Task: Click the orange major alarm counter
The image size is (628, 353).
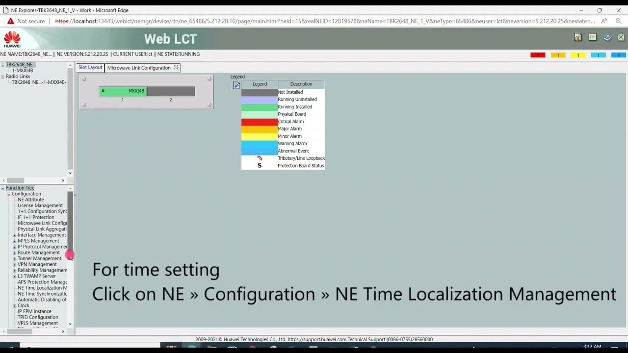Action: 558,55
